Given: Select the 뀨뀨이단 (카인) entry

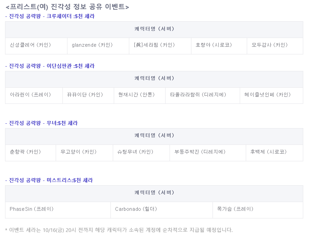Looking at the screenshot, I should point(88,95).
